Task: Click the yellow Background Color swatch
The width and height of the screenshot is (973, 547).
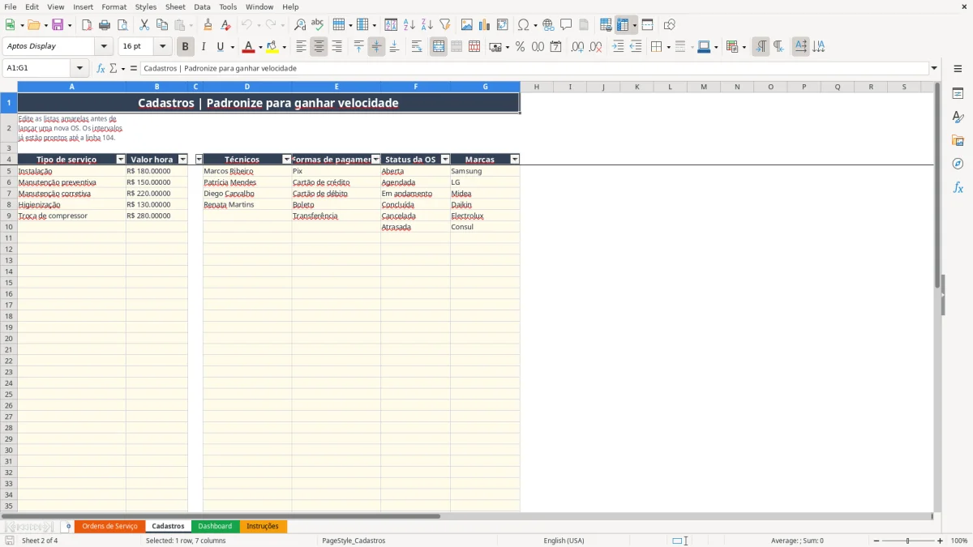Action: [x=272, y=47]
